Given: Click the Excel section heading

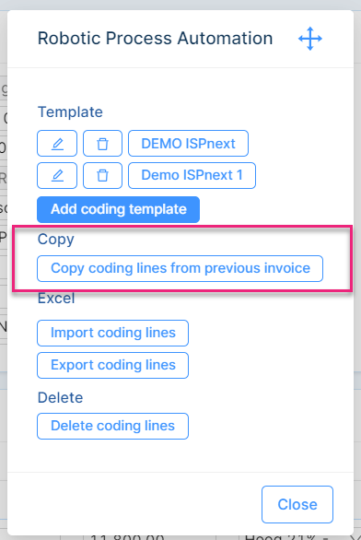Looking at the screenshot, I should (x=56, y=299).
